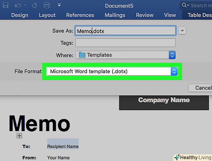Screen dimensions: 212x161
Task: Open the Where Templates folder dropdown
Action: click(125, 55)
